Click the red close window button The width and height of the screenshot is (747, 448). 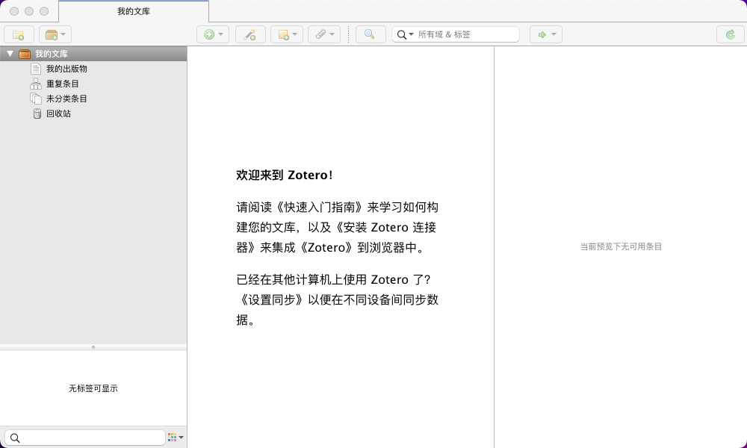[x=14, y=11]
